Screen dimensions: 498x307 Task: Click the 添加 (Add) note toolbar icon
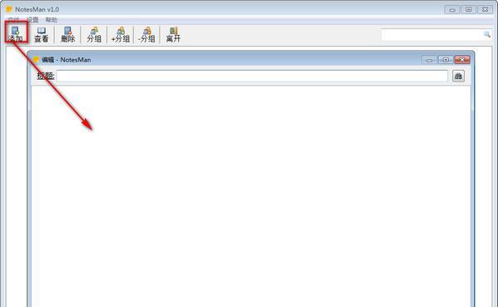[x=15, y=34]
